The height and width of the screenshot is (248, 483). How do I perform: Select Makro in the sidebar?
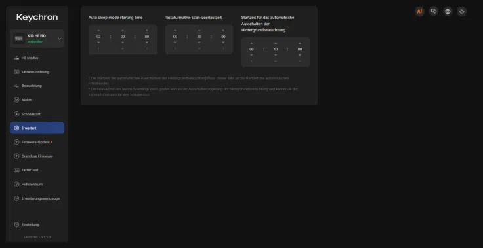tap(37, 100)
